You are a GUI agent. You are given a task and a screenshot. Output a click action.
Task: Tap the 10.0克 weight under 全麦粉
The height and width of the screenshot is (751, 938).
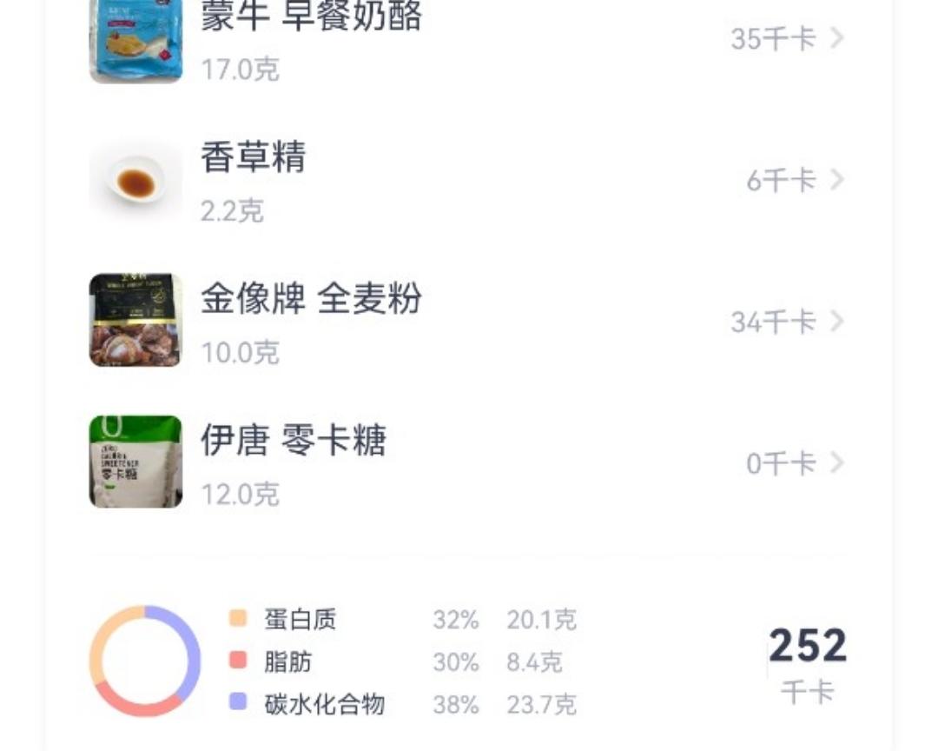click(240, 353)
